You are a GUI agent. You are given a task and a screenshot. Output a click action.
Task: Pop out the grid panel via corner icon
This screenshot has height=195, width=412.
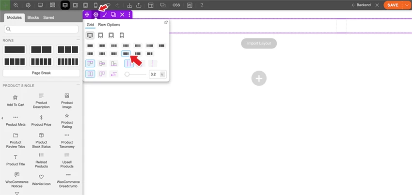166,23
